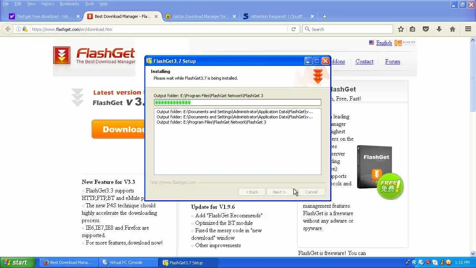Open the Windows Start menu

pyautogui.click(x=17, y=262)
